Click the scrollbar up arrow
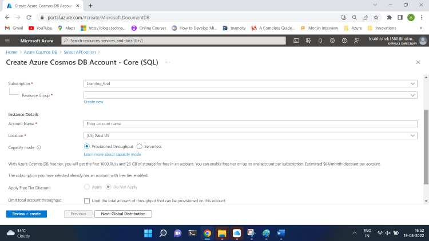429x241 pixels. [426, 77]
